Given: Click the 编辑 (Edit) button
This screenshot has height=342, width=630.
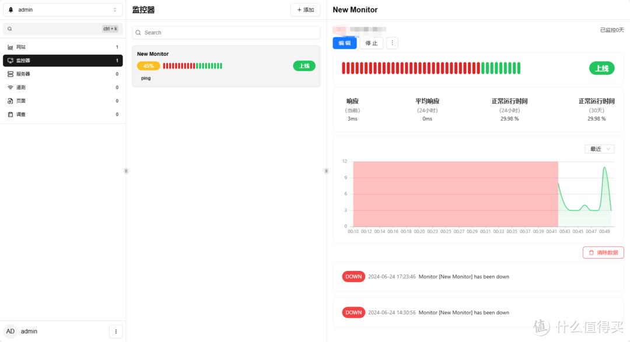Looking at the screenshot, I should click(344, 43).
